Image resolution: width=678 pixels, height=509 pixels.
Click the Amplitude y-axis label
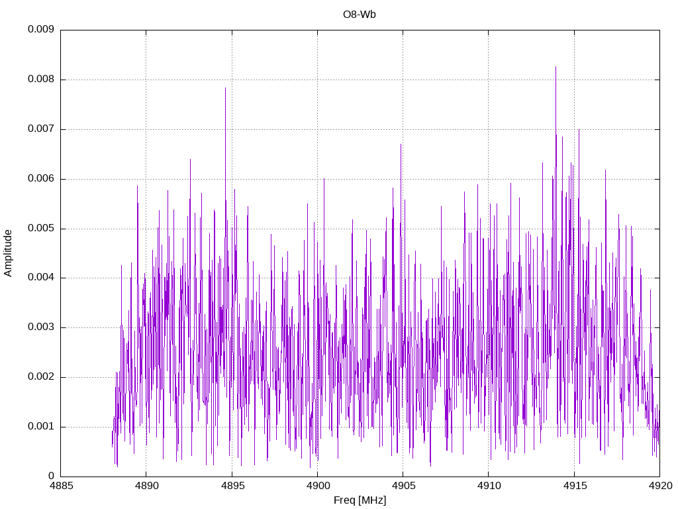8,253
